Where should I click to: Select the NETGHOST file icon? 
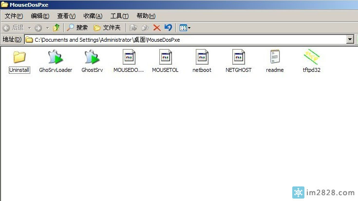click(x=238, y=58)
